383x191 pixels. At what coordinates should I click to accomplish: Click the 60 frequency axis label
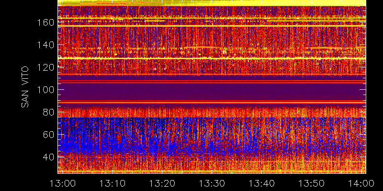coord(48,135)
